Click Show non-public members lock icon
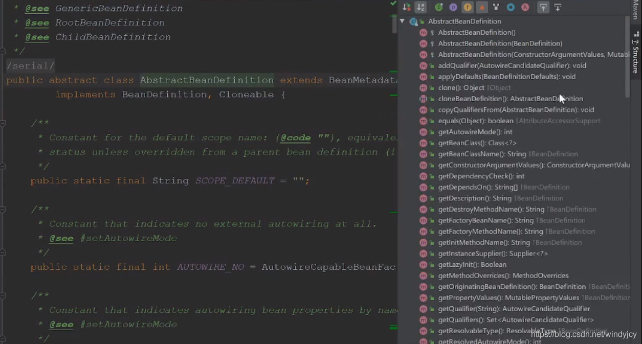This screenshot has height=344, width=642. point(482,7)
